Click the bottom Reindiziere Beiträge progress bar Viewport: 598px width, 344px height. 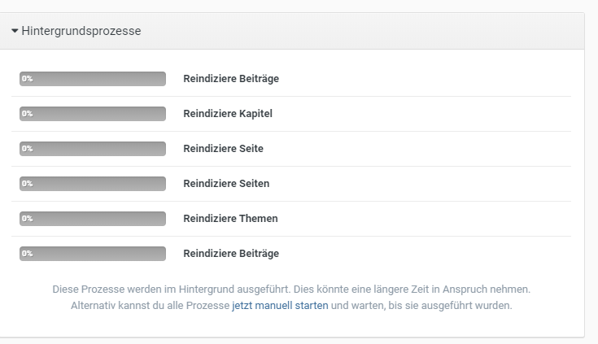tap(93, 254)
